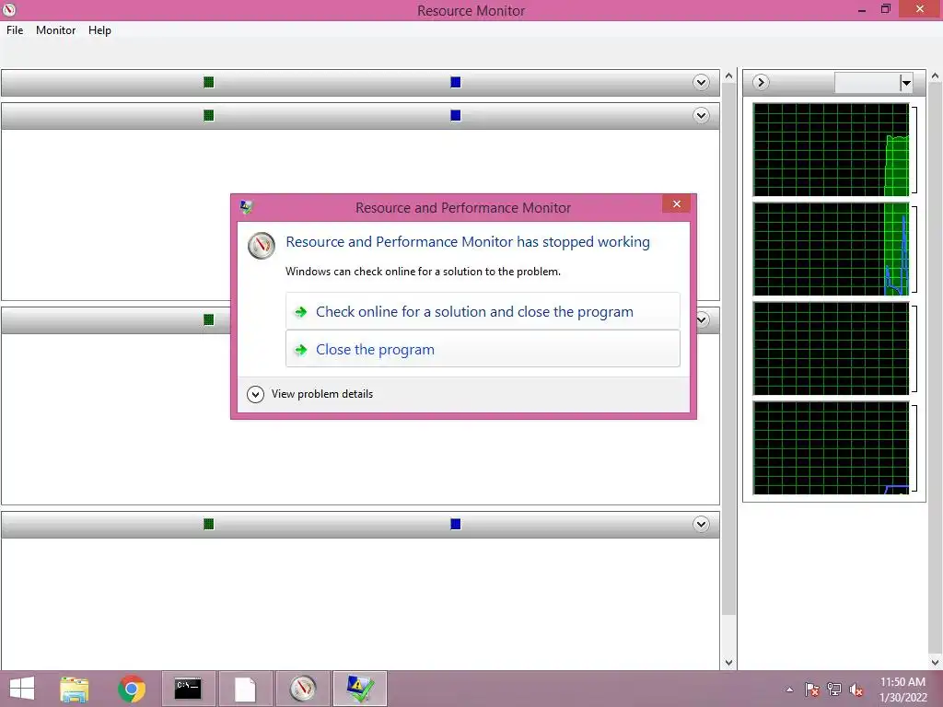Click the blue square in the topmost section header
The image size is (943, 707).
(455, 82)
